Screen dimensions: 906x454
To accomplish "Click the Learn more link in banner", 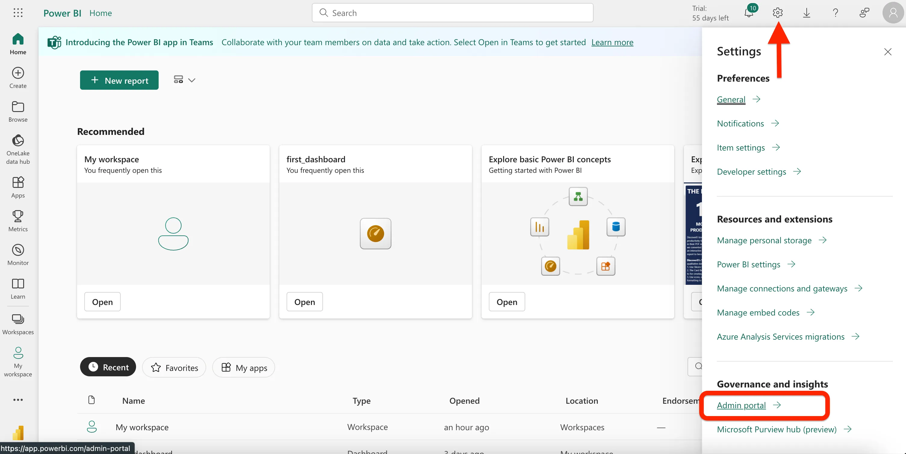I will click(x=612, y=42).
